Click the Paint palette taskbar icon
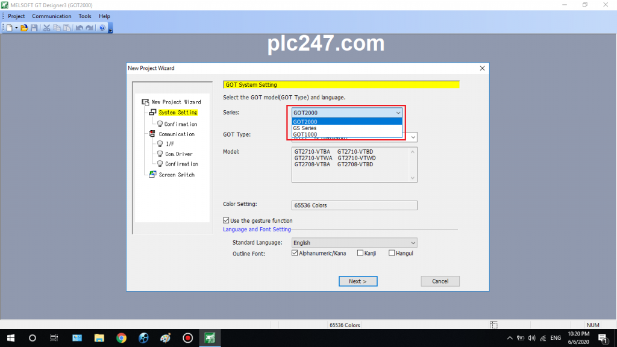 point(166,338)
